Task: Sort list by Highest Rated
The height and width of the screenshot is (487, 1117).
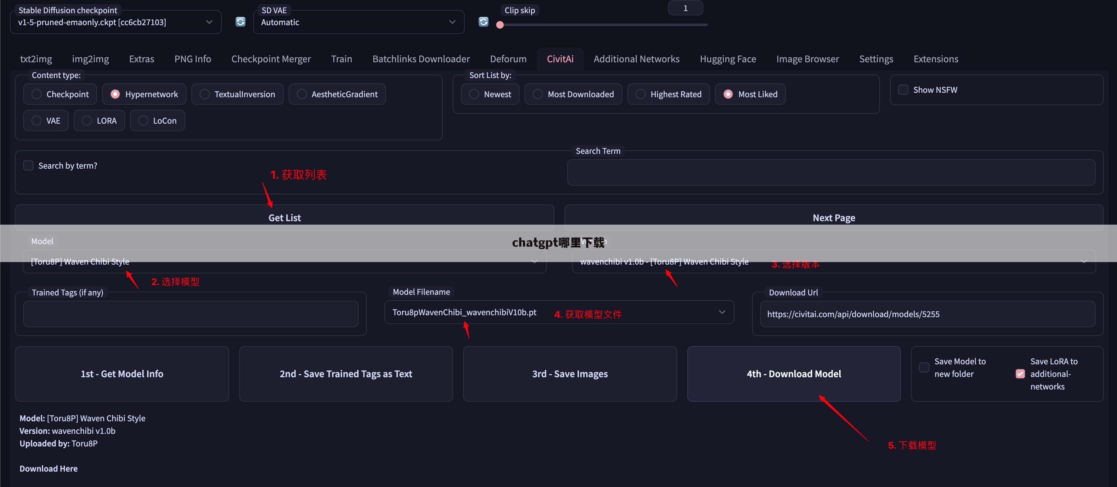Action: pyautogui.click(x=668, y=94)
